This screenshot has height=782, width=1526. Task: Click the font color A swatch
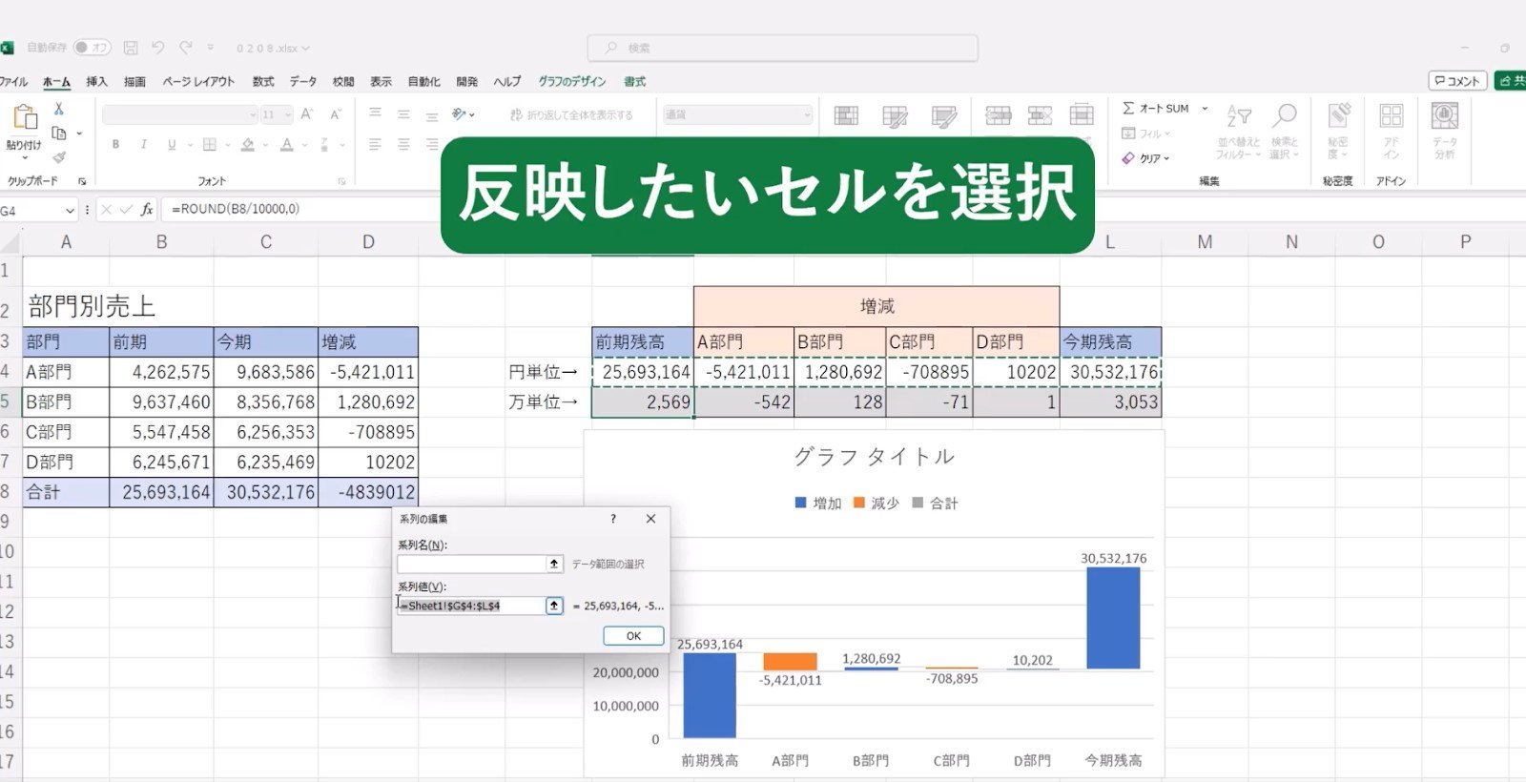[286, 145]
